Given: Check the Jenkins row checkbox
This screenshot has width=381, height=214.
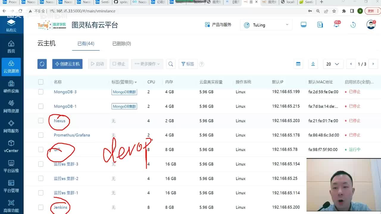Looking at the screenshot, I should pyautogui.click(x=41, y=207).
